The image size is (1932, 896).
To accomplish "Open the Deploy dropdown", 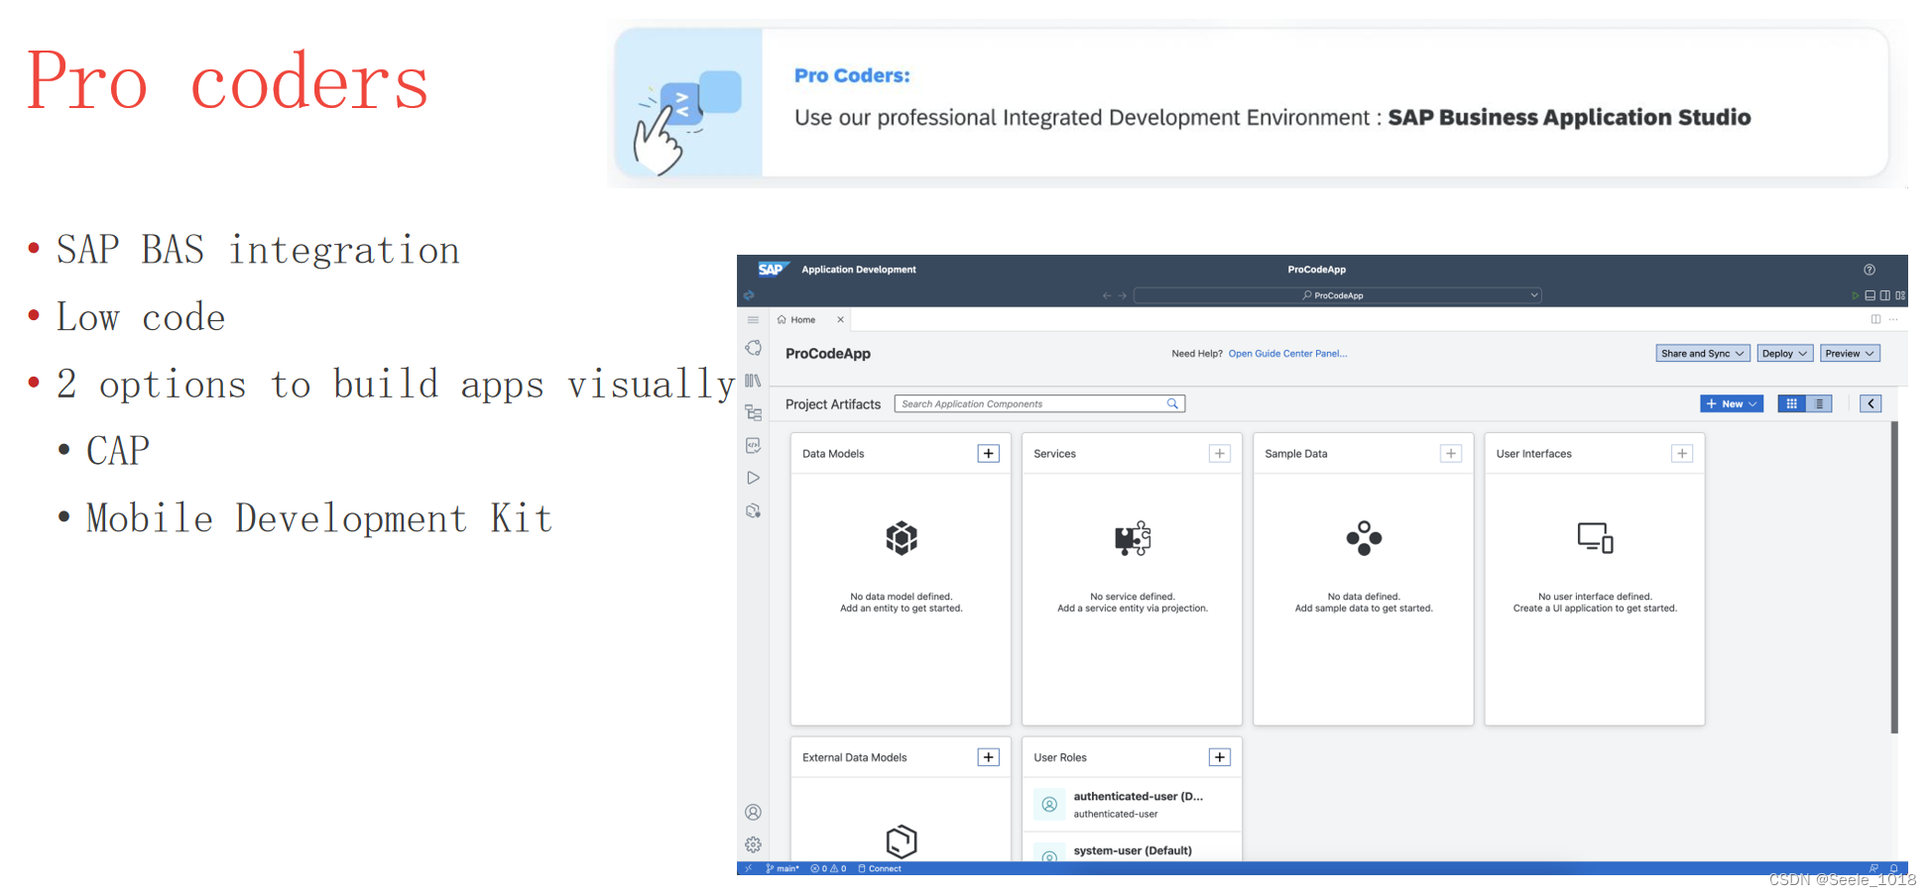I will click(1784, 353).
